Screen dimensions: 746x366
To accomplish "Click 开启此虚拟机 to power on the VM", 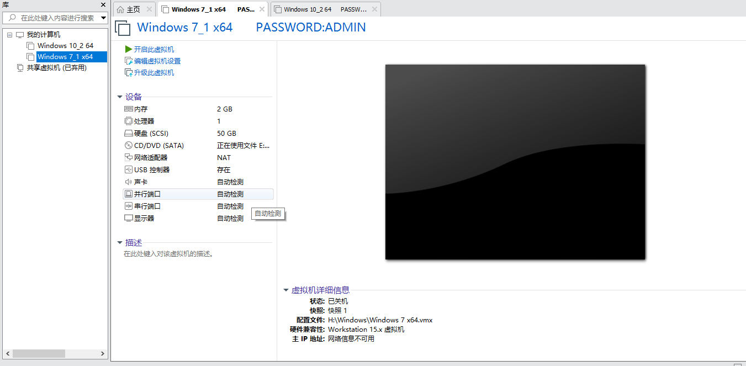I will click(154, 49).
